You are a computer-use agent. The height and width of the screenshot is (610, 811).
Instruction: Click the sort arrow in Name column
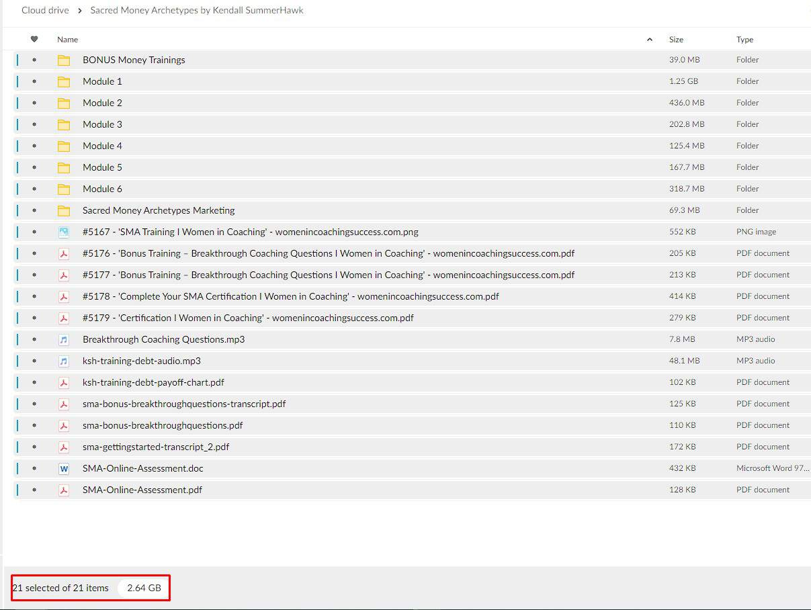point(649,40)
